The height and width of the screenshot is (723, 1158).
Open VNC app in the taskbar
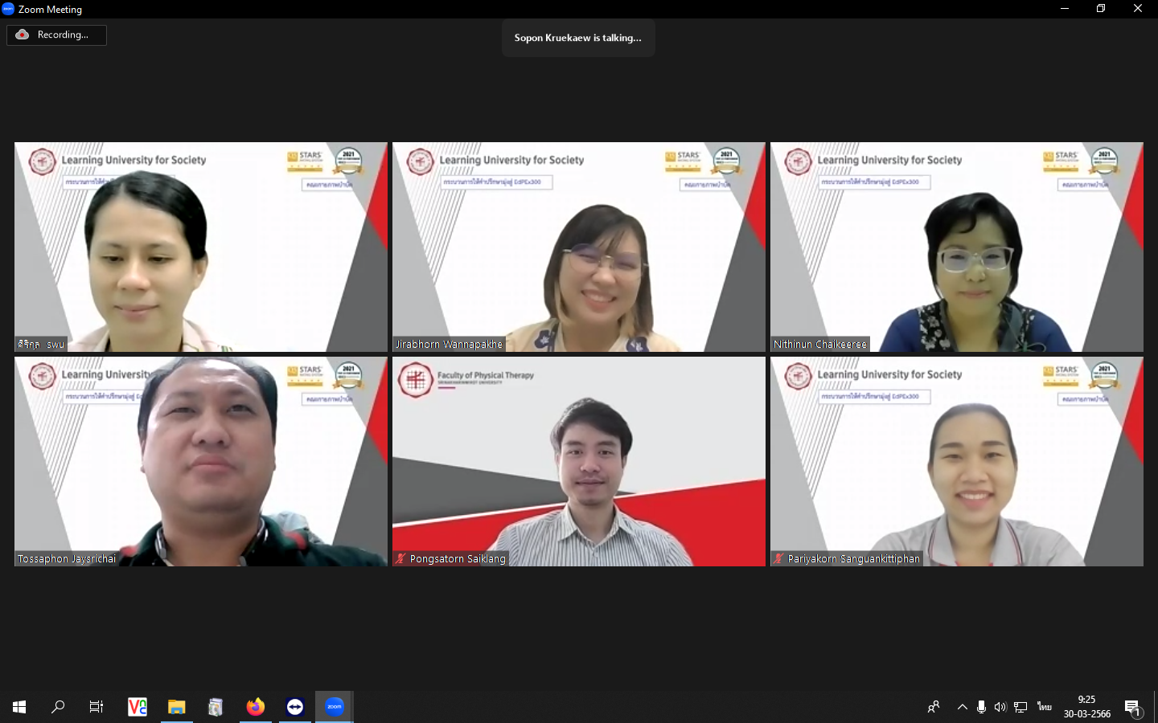[138, 707]
